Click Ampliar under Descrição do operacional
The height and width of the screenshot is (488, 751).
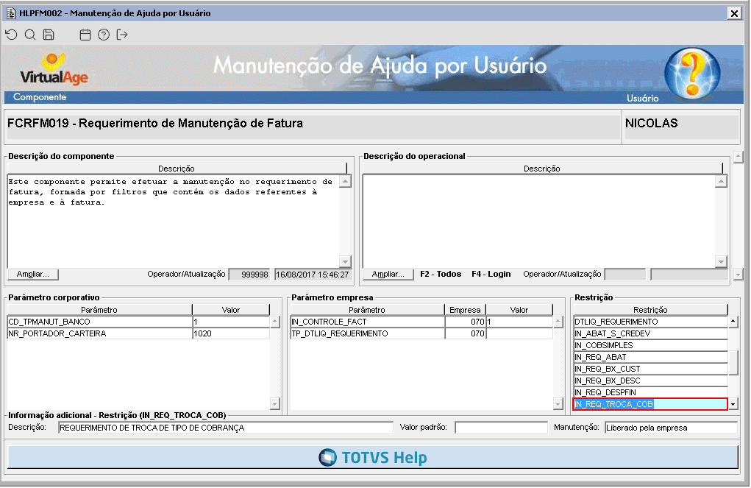(x=388, y=275)
